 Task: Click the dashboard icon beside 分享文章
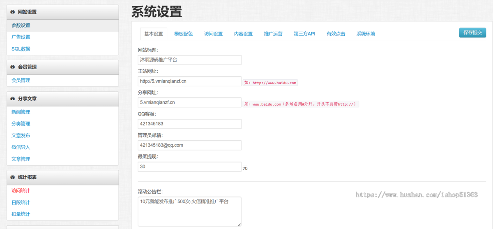click(x=12, y=99)
